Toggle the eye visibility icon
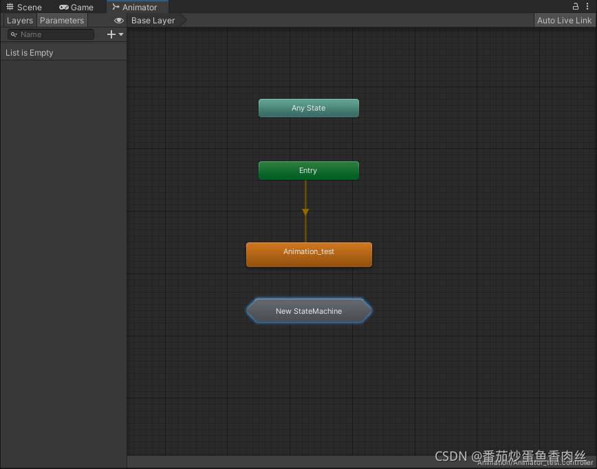 [119, 21]
